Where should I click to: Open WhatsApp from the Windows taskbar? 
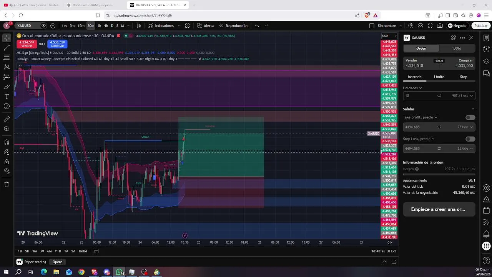[x=119, y=272]
